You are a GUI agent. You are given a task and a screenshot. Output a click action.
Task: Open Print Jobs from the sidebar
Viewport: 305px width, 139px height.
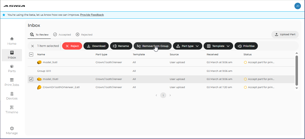click(x=12, y=82)
